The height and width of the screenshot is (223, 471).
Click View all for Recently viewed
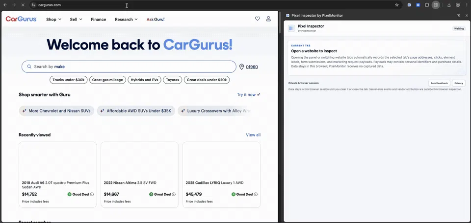[253, 135]
